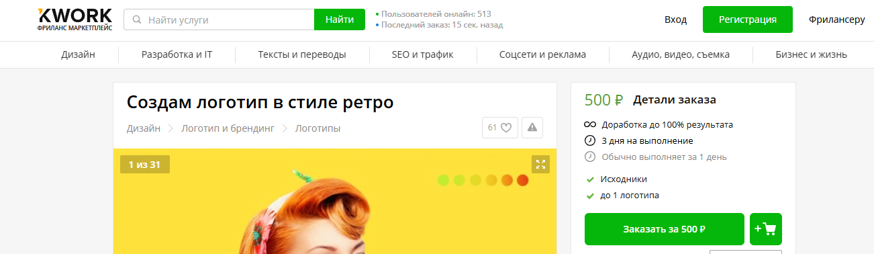Click the '1 из 31' image counter

pos(145,165)
